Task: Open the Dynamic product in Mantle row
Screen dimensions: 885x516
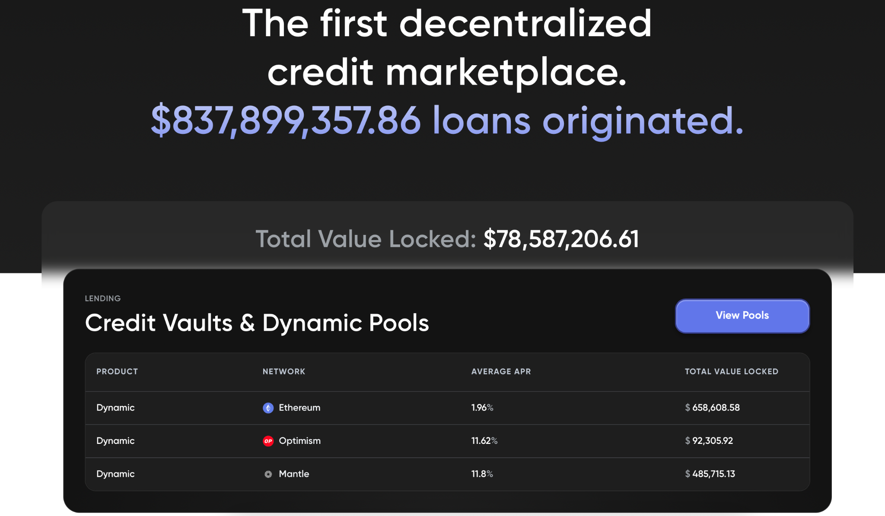Action: [115, 474]
